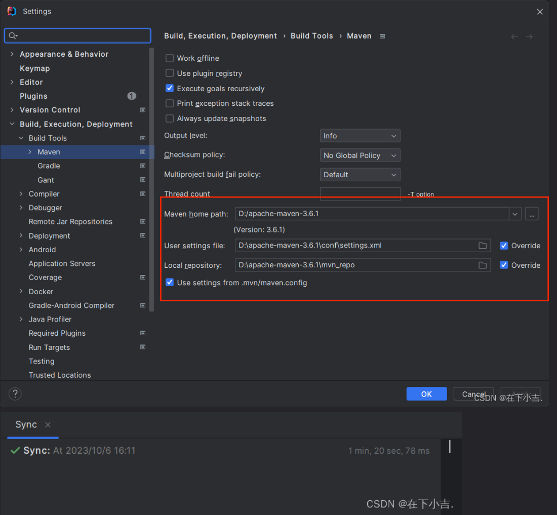This screenshot has width=557, height=515.
Task: Click the Local repository path field
Action: pyautogui.click(x=363, y=265)
